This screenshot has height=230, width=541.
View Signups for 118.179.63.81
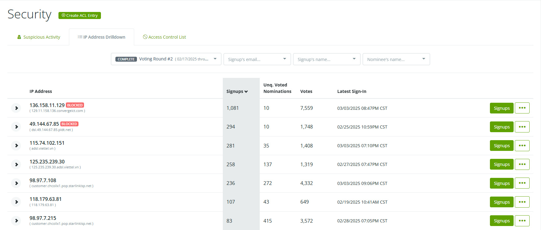point(501,202)
